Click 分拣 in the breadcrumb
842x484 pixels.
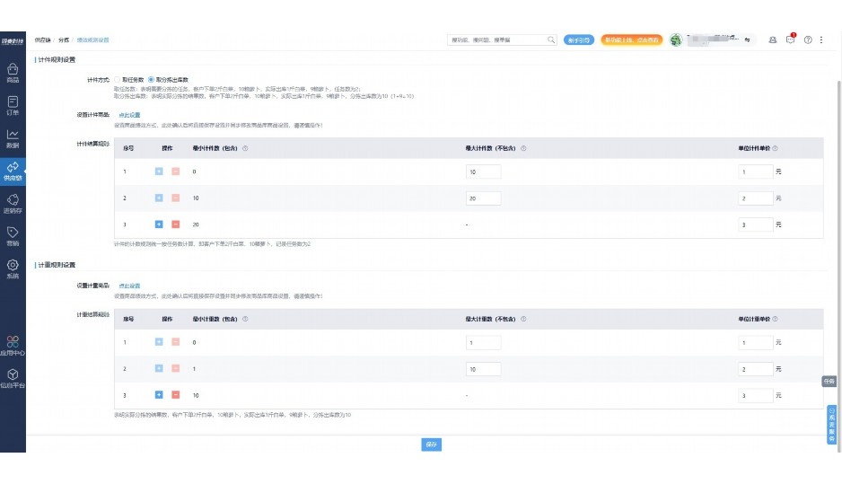(x=63, y=40)
